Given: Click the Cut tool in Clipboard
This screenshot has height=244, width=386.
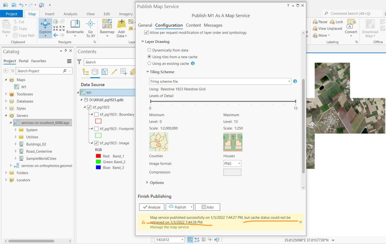Looking at the screenshot, I should coord(19,22).
